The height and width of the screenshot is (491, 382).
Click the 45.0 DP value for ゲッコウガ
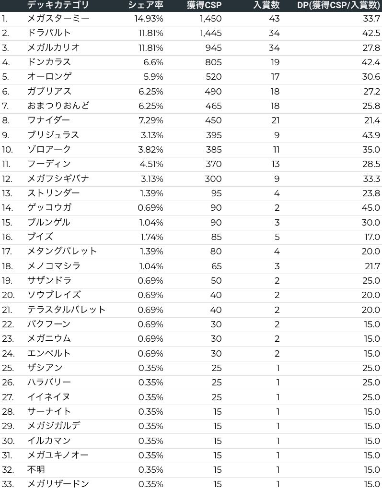pos(371,207)
